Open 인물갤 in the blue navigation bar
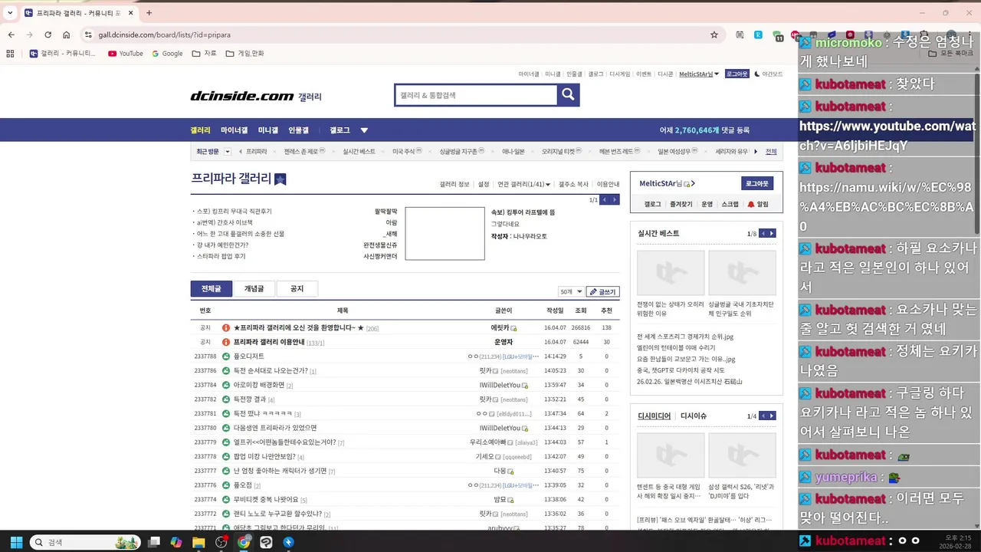The image size is (981, 552). coord(298,130)
